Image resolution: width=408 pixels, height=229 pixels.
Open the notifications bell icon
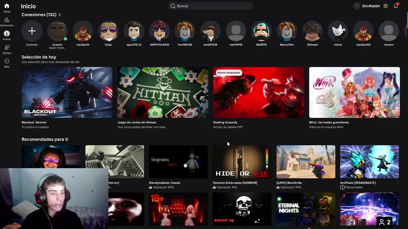click(x=396, y=6)
